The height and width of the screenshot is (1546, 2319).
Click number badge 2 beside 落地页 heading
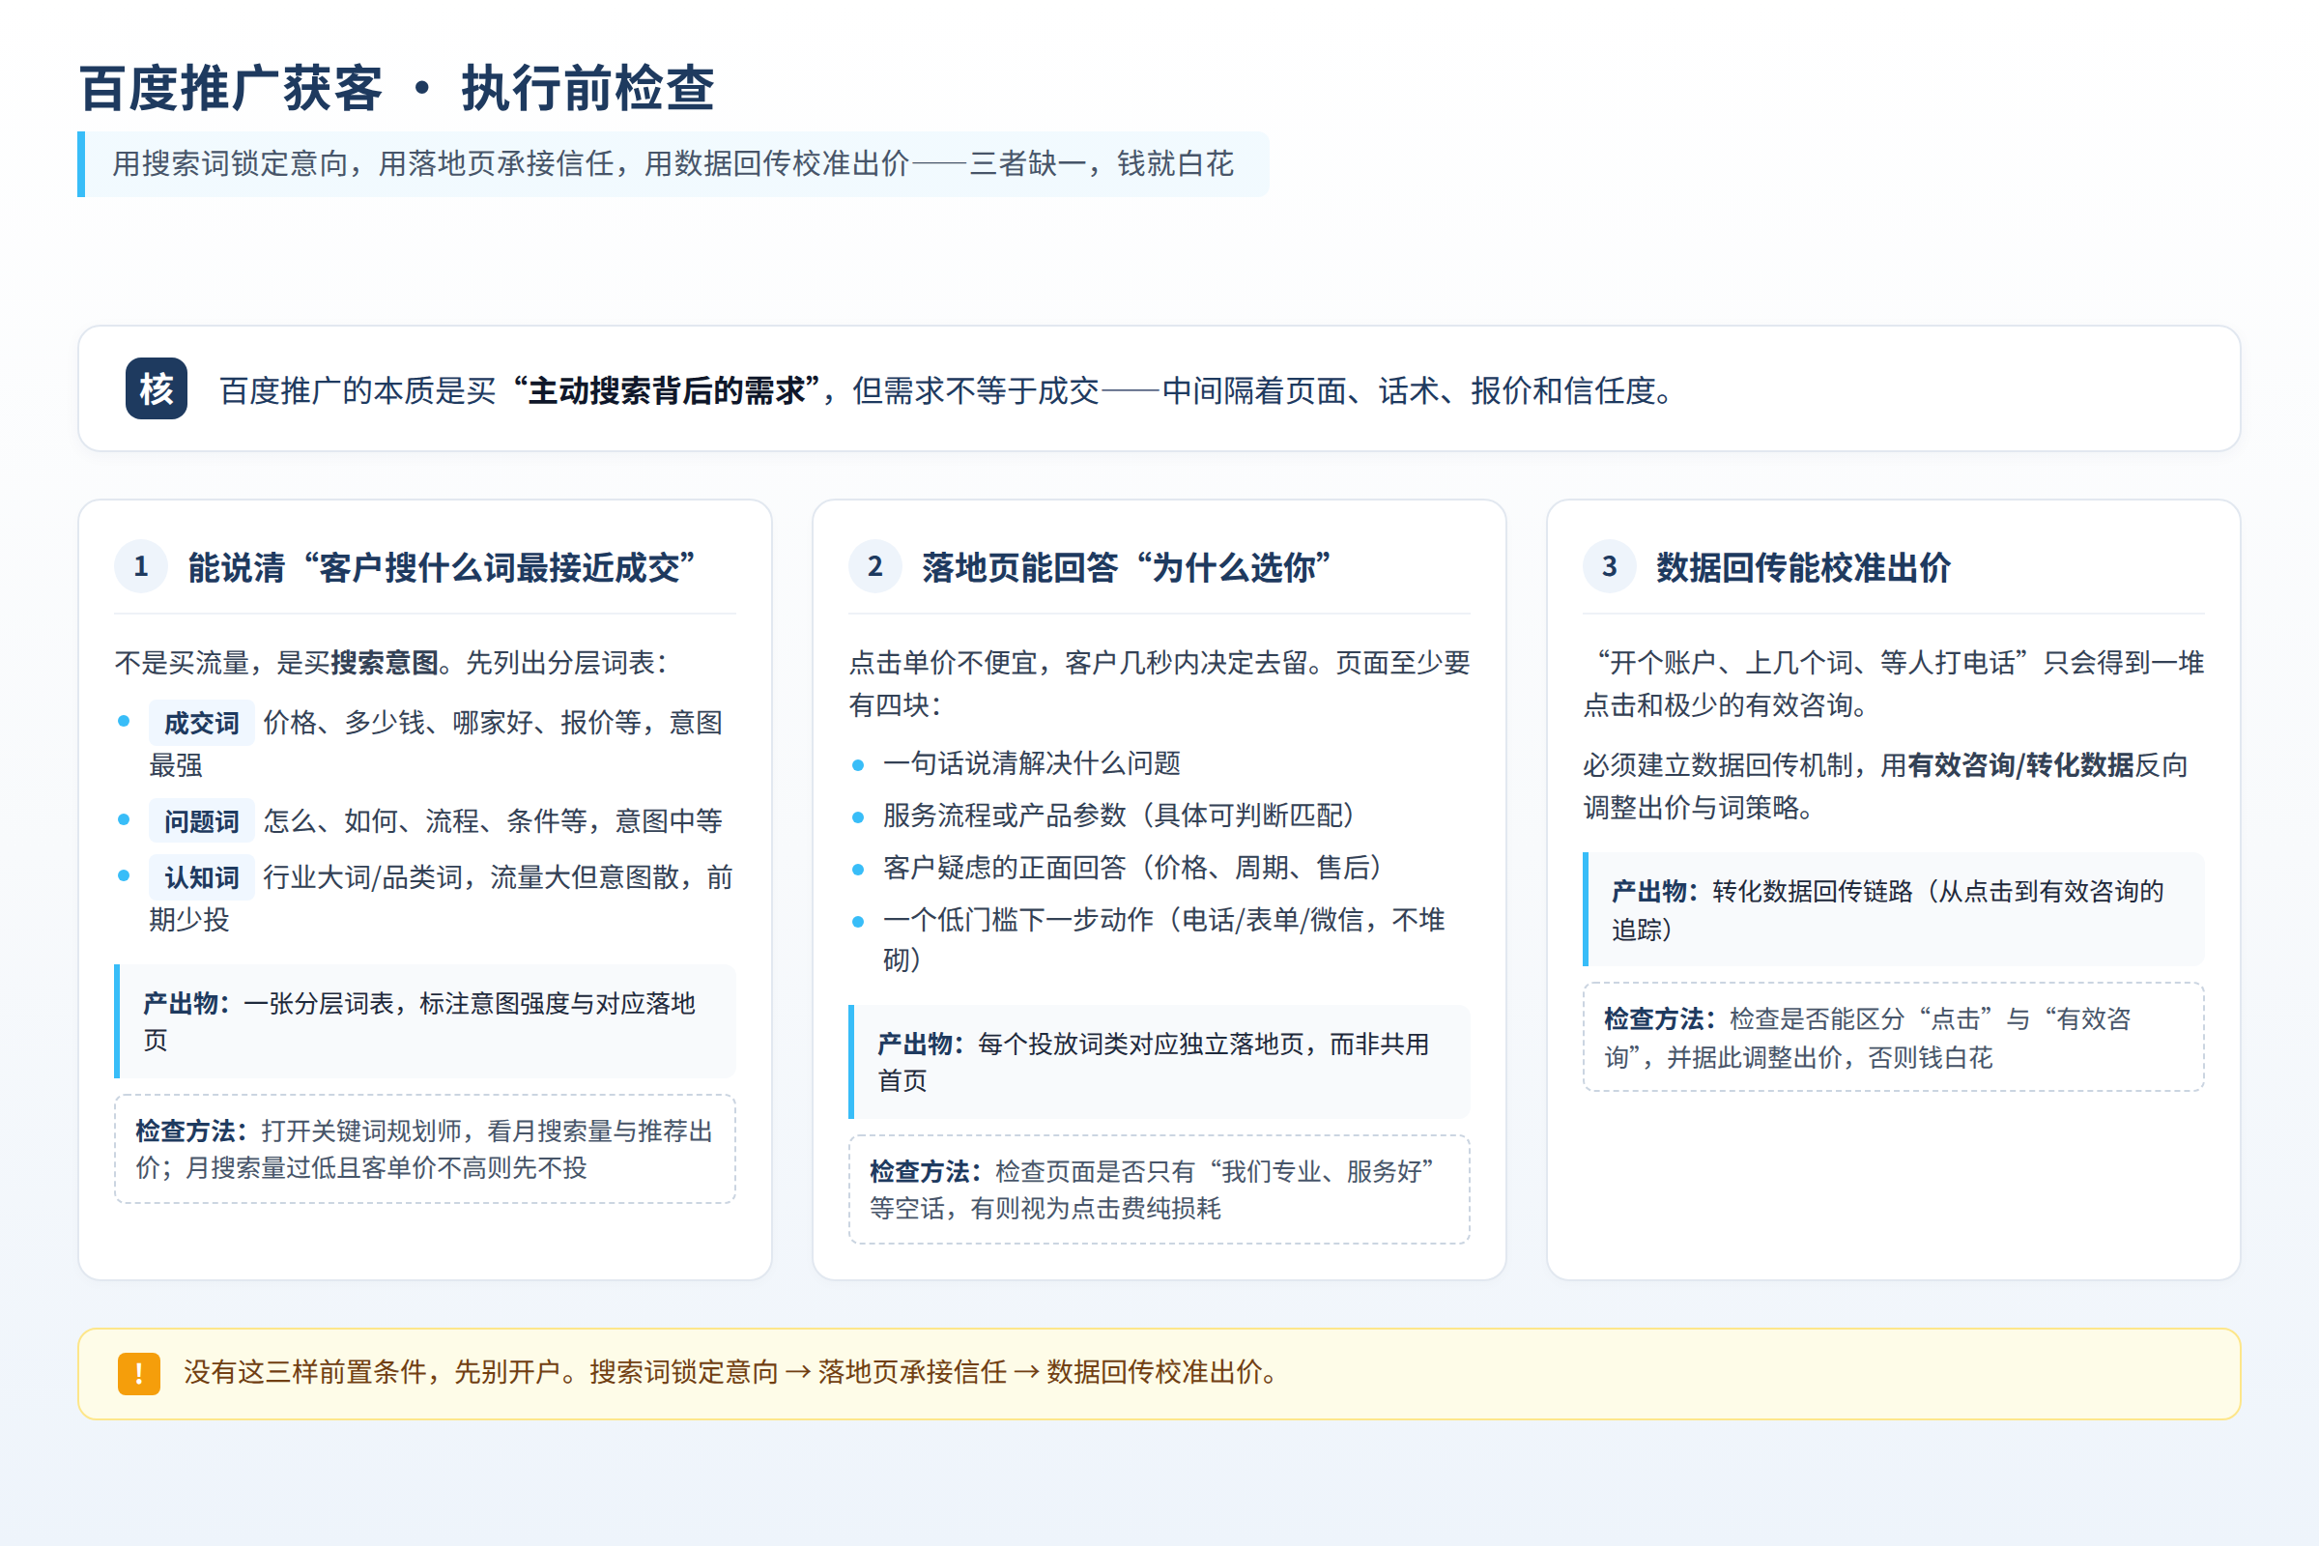pyautogui.click(x=874, y=566)
